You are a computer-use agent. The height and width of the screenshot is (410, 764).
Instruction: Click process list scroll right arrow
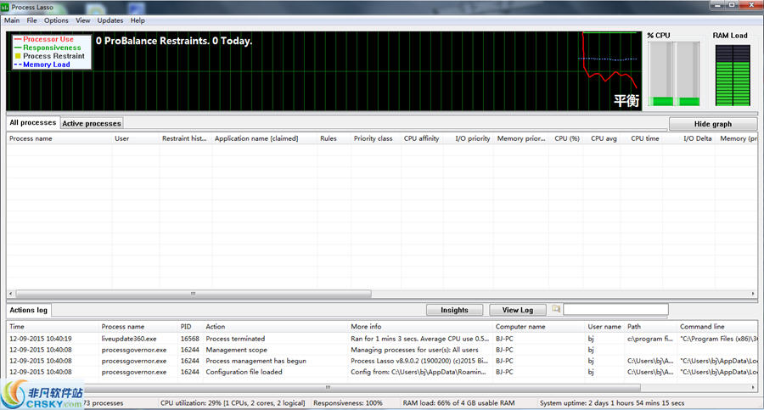coord(753,294)
